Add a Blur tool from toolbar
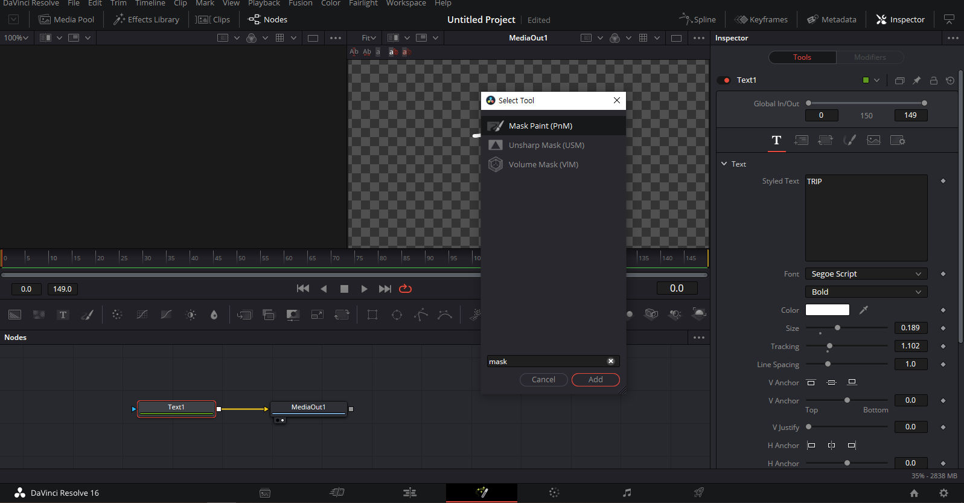This screenshot has width=964, height=503. pyautogui.click(x=214, y=315)
